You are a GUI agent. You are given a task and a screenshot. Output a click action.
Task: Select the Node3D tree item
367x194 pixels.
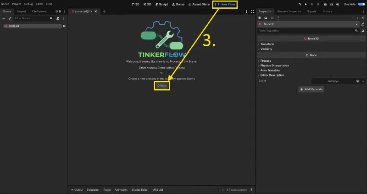coord(32,26)
